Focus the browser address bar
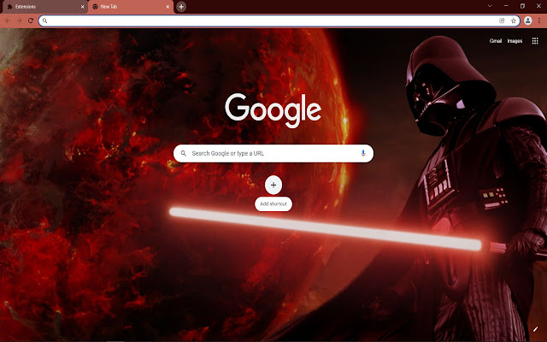 [279, 21]
